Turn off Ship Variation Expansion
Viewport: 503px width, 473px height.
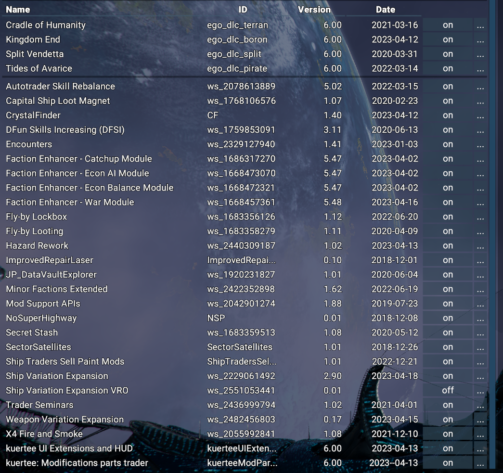pos(448,376)
